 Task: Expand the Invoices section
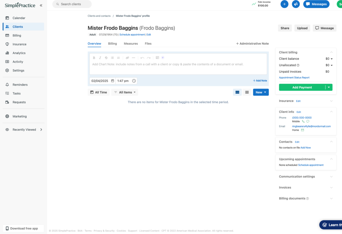331,187
